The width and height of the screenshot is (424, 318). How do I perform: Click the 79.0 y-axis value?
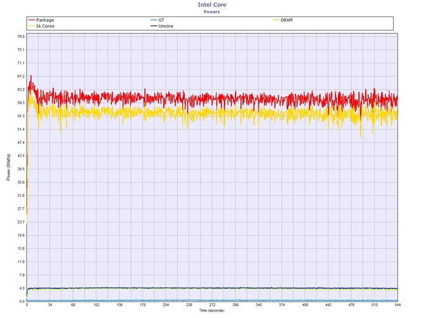[x=21, y=37]
